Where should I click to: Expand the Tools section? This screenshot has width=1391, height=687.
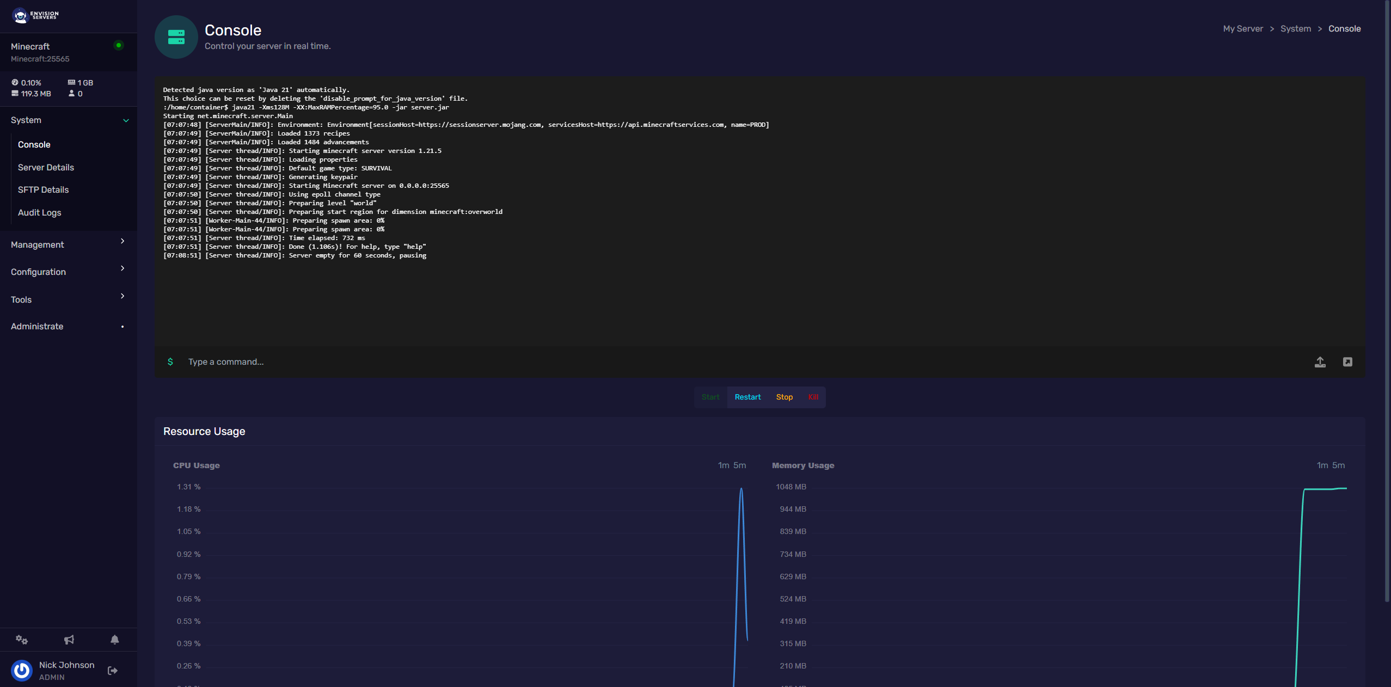pos(69,299)
